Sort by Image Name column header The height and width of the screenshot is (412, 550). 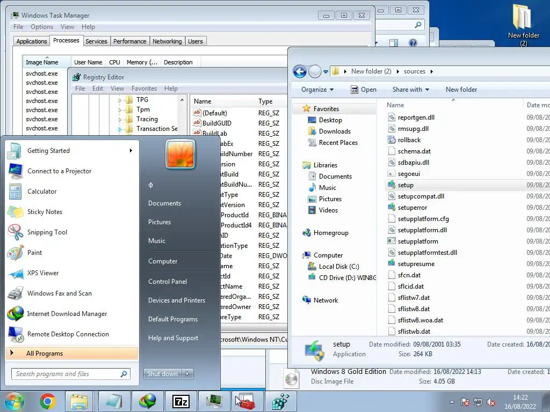[x=46, y=62]
